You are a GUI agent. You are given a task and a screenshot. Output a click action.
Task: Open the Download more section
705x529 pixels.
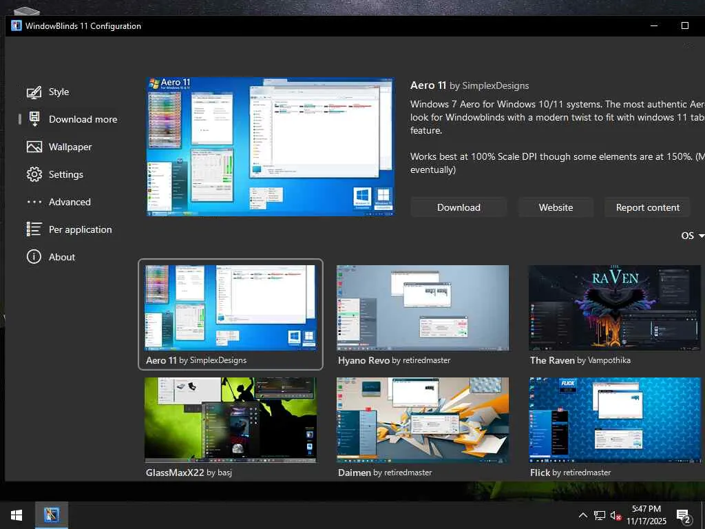[83, 119]
